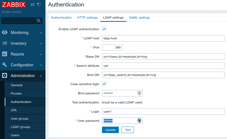Image resolution: width=227 pixels, height=139 pixels.
Task: Switch to the HTTP settings tab
Action: (87, 18)
